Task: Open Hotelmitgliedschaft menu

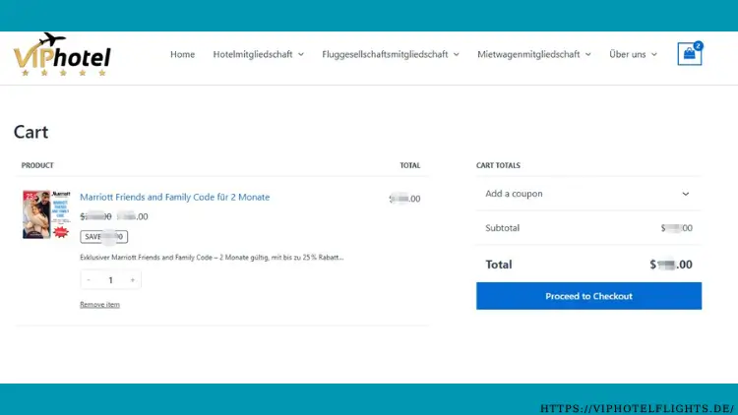Action: tap(253, 54)
